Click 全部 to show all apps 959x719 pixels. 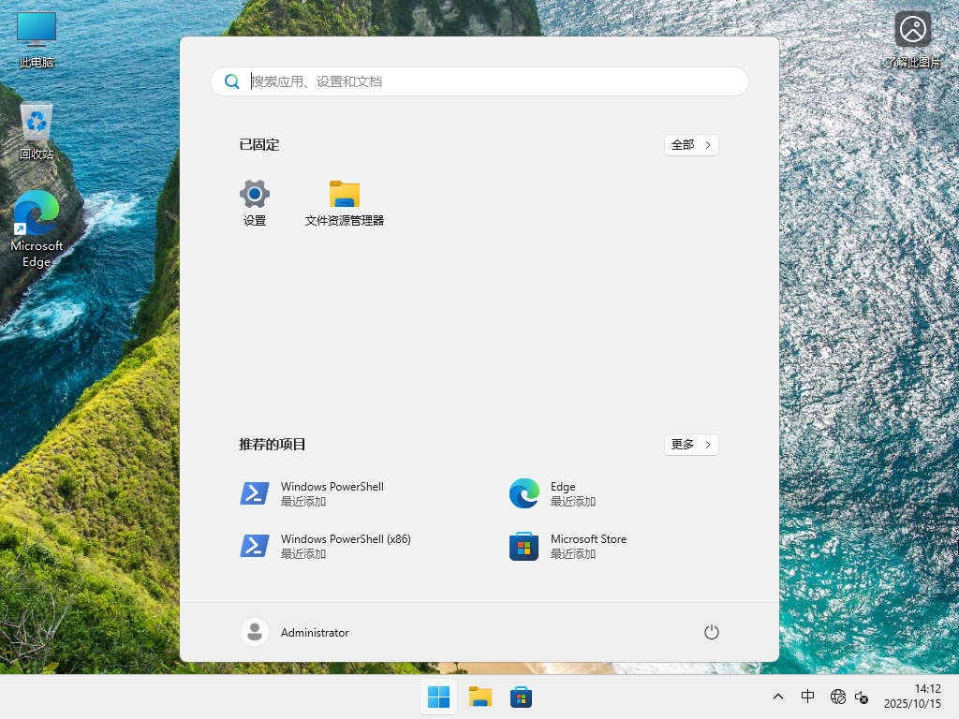pyautogui.click(x=691, y=145)
